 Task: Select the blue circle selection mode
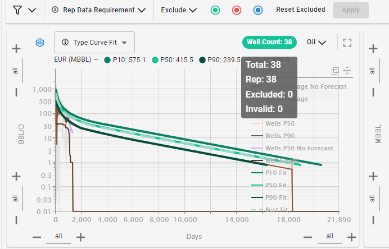click(258, 10)
